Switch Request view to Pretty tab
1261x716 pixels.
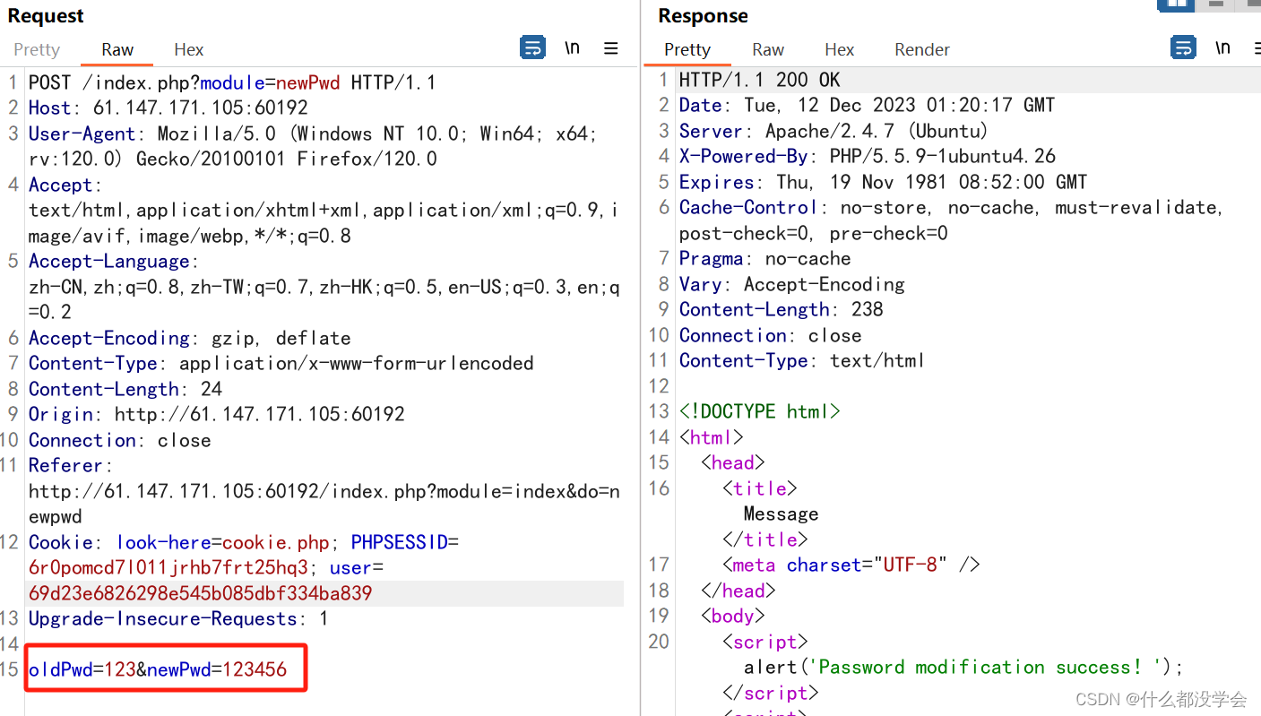click(x=37, y=49)
